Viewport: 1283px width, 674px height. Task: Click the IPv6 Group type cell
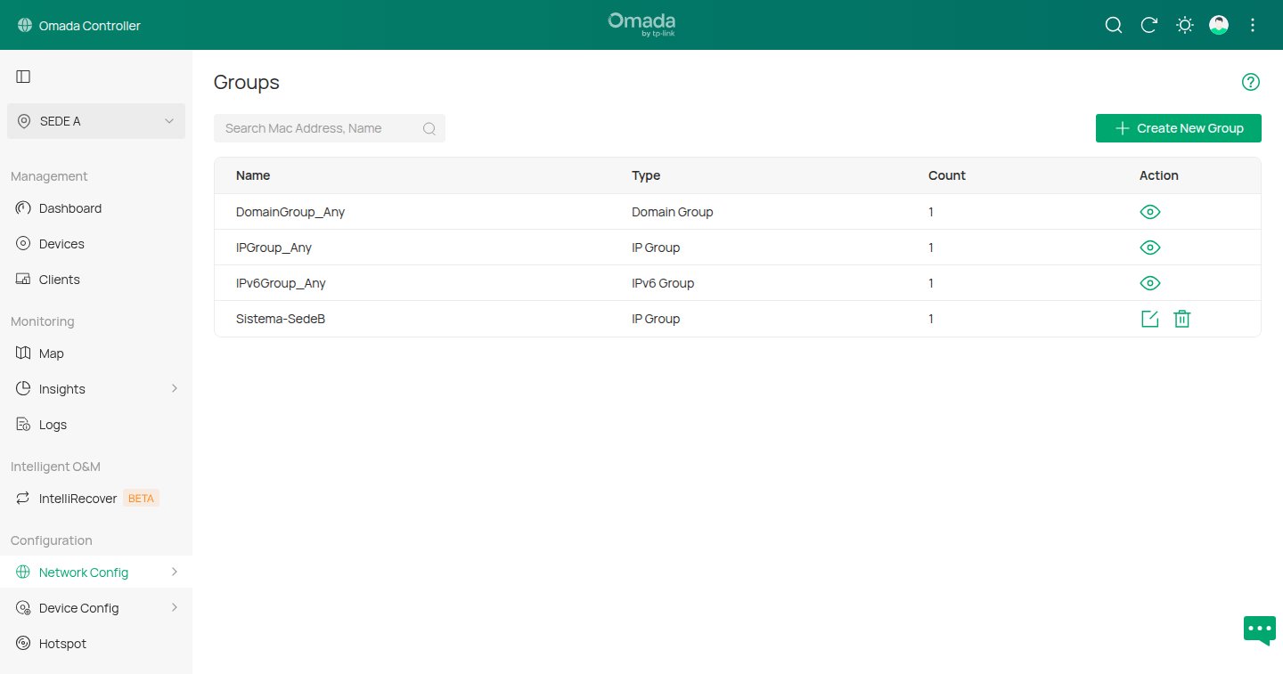pyautogui.click(x=663, y=283)
